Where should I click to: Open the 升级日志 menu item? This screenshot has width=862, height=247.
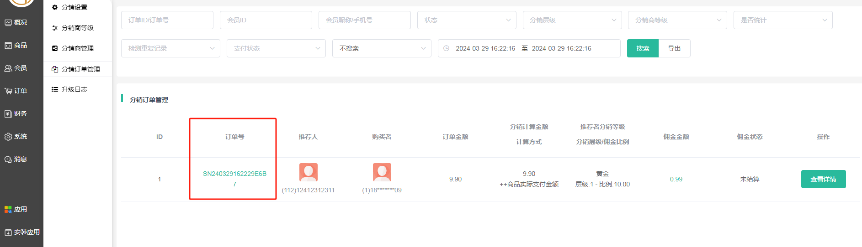[x=74, y=89]
